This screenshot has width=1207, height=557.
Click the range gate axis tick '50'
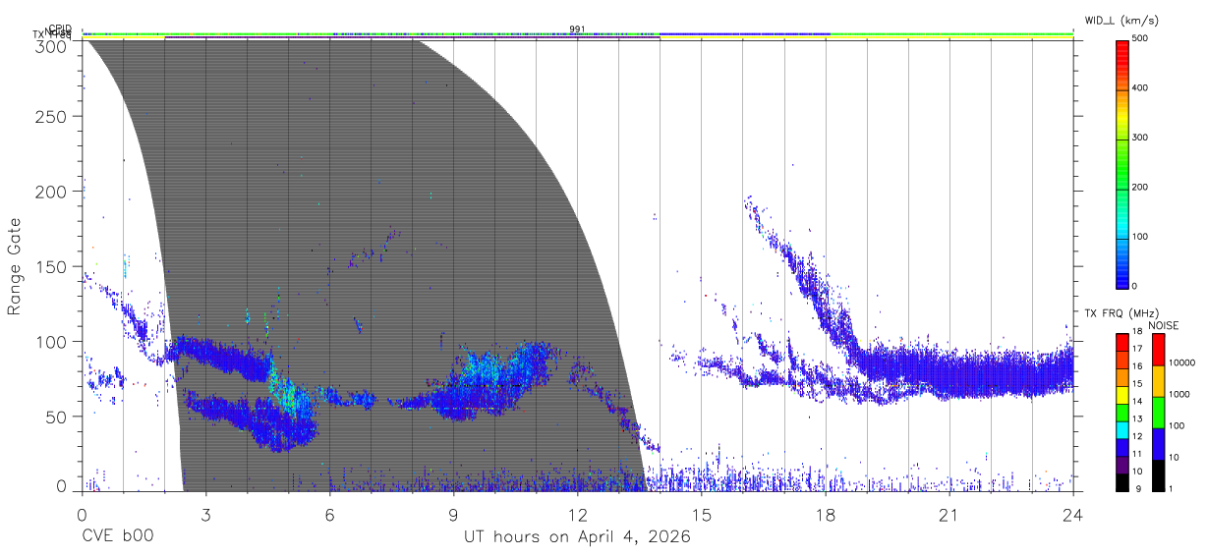tap(57, 417)
